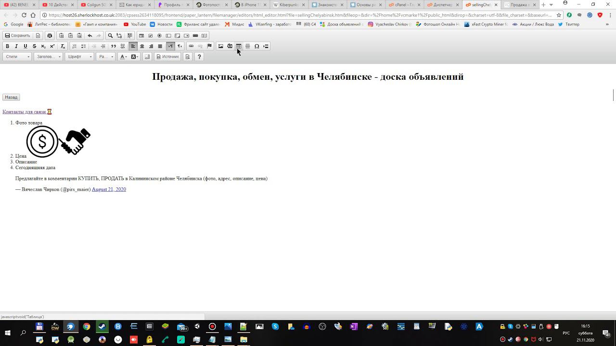Select the dollar handshake image
The width and height of the screenshot is (616, 346).
pos(58,141)
